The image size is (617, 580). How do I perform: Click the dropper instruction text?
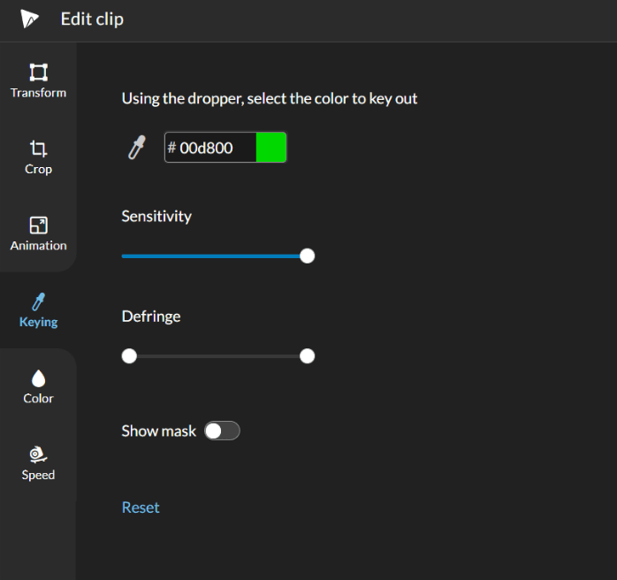tap(269, 98)
